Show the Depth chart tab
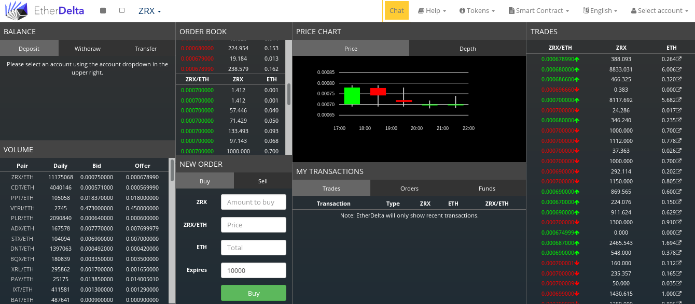695x304 pixels. pos(467,49)
